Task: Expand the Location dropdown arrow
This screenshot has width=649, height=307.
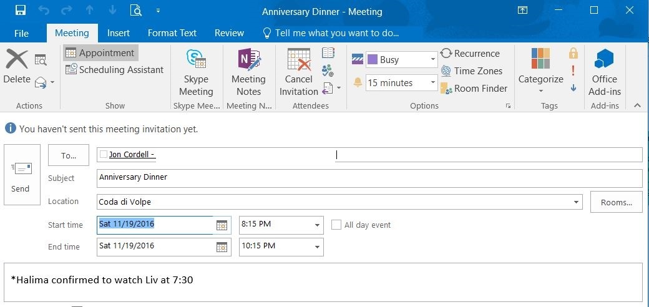Action: [x=576, y=202]
